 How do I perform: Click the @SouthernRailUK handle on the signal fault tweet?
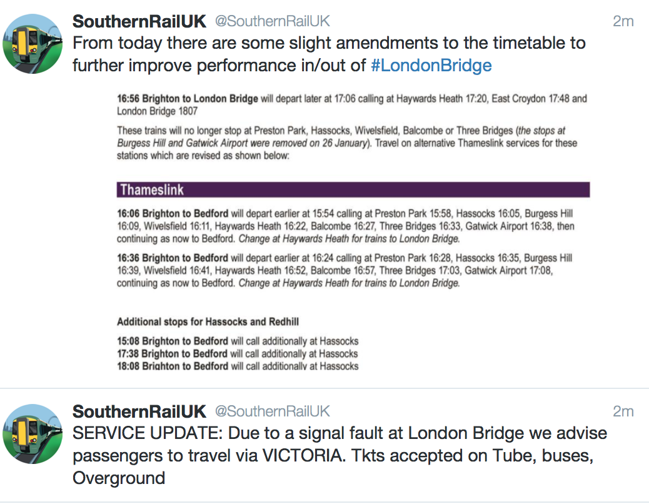click(273, 411)
